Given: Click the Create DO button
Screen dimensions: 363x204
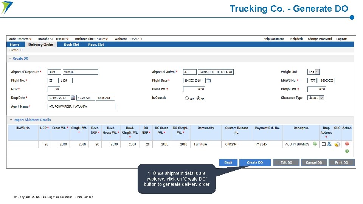Looking at the screenshot, I should [x=255, y=162].
